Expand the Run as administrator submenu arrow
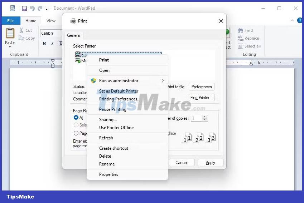This screenshot has width=304, height=203. [x=163, y=81]
